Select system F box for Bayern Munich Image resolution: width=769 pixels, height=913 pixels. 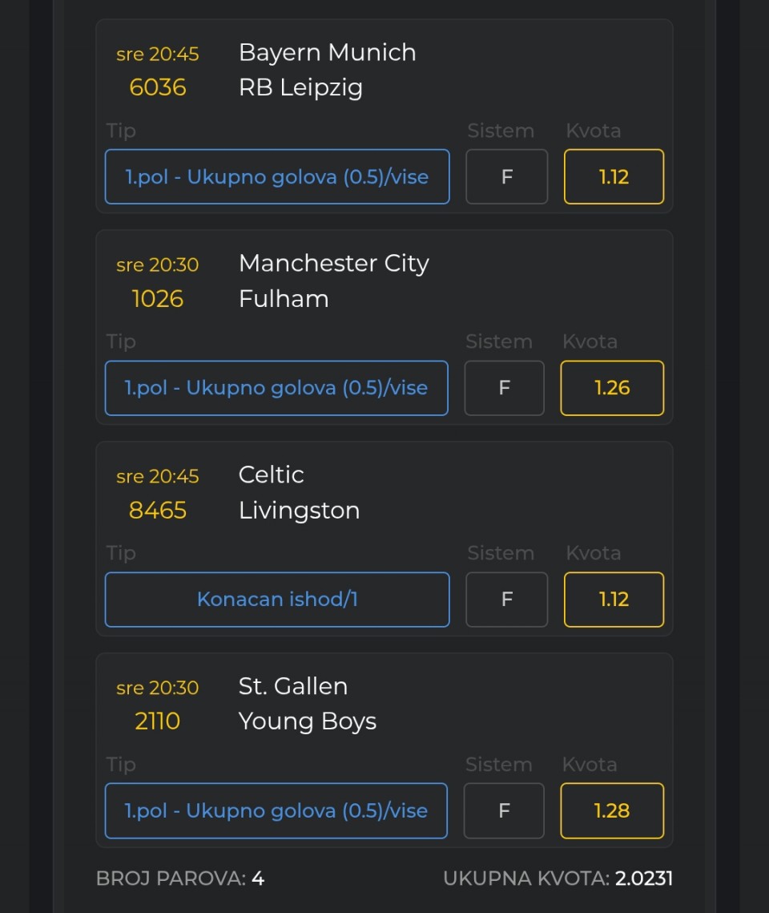pyautogui.click(x=506, y=176)
